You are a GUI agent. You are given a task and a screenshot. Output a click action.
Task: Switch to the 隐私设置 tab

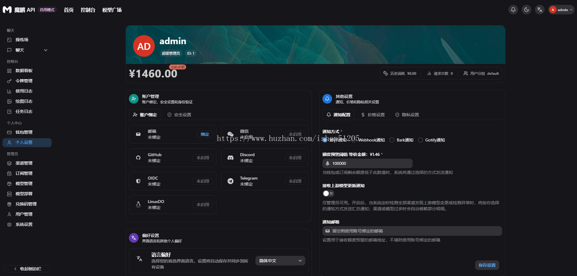[407, 115]
